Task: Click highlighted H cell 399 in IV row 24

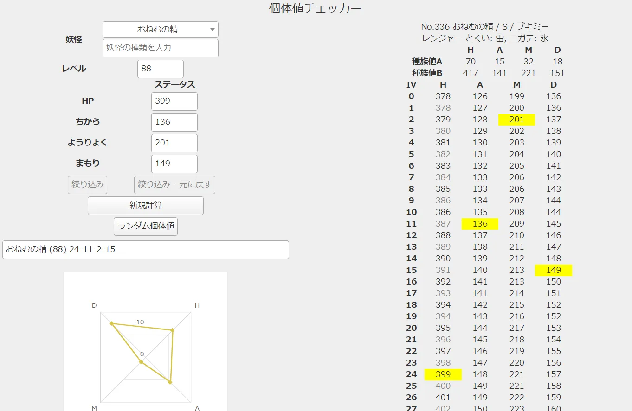Action: pyautogui.click(x=443, y=374)
